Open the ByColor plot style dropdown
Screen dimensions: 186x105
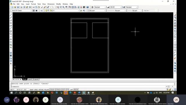pyautogui.click(x=151, y=10)
